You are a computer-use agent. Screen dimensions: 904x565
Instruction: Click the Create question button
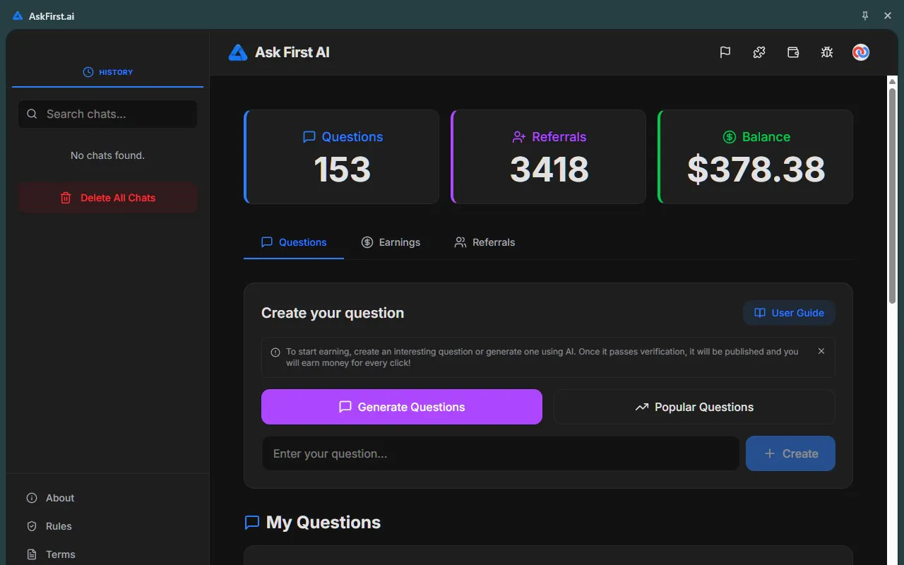[x=790, y=453]
